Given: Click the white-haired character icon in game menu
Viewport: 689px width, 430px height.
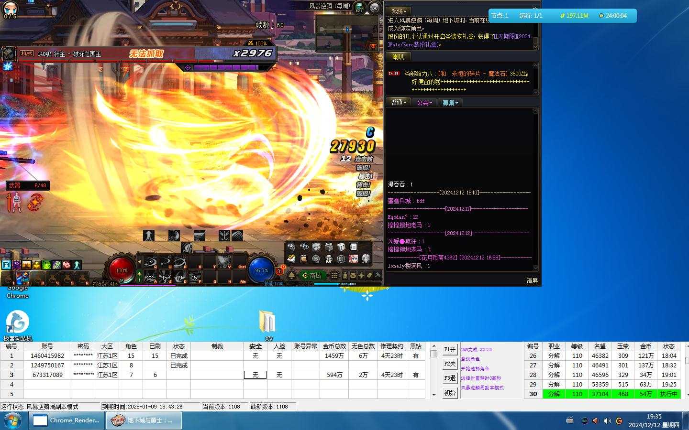Looking at the screenshot, I should click(366, 259).
